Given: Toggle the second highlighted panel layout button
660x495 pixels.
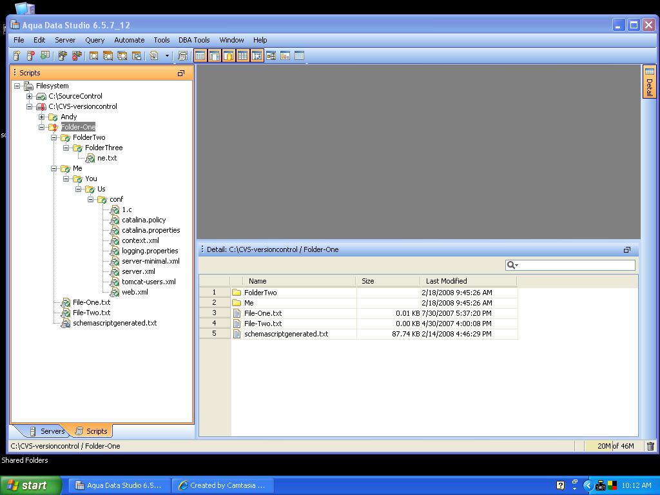Looking at the screenshot, I should 215,55.
